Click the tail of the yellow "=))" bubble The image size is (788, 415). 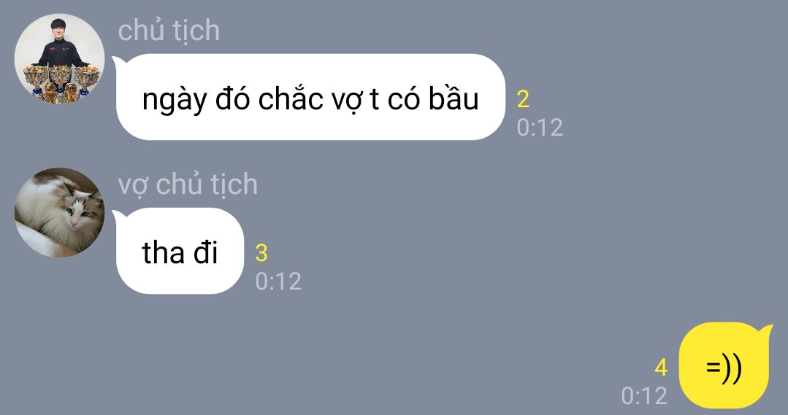pyautogui.click(x=765, y=332)
